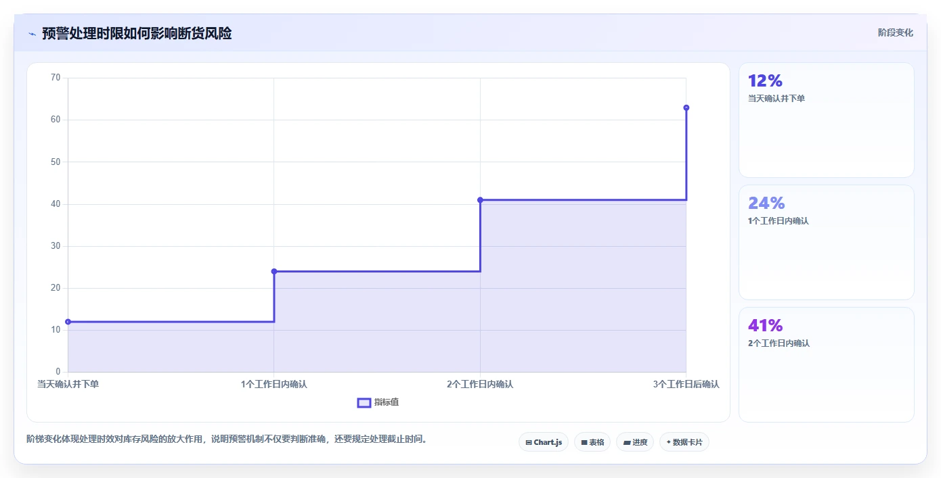The image size is (941, 478).
Task: Select the 表格 tag chip
Action: (x=592, y=442)
